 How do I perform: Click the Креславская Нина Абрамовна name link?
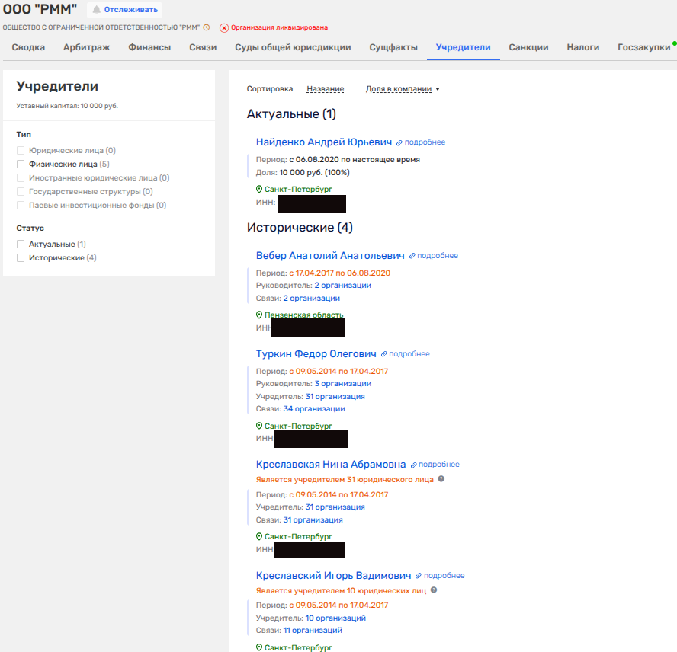[x=331, y=465]
